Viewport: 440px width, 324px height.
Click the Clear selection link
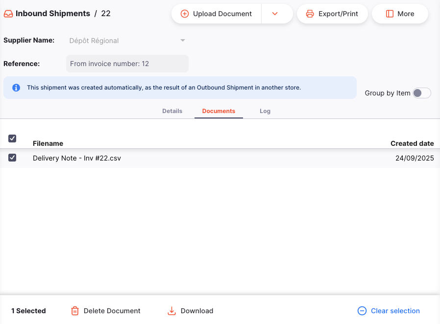pos(395,311)
